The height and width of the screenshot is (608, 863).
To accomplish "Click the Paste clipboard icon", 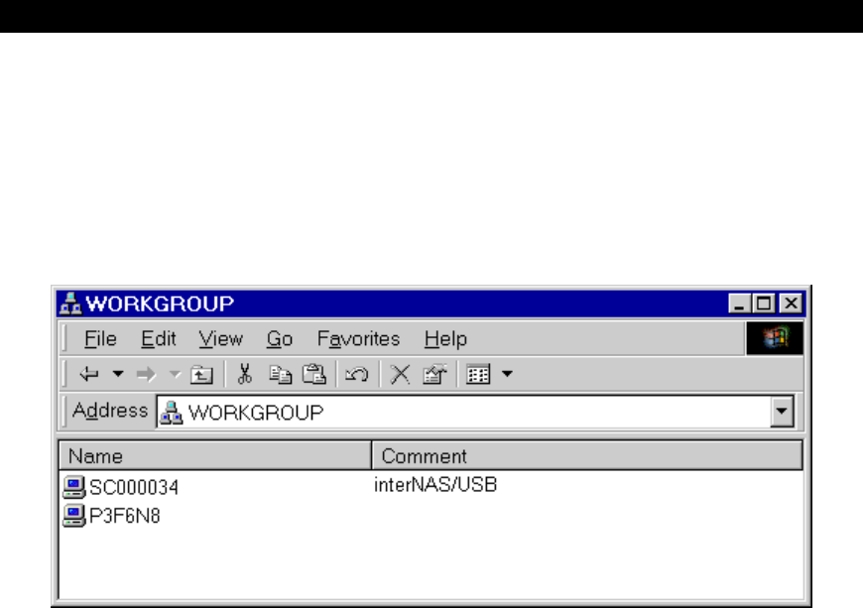I will coord(314,374).
